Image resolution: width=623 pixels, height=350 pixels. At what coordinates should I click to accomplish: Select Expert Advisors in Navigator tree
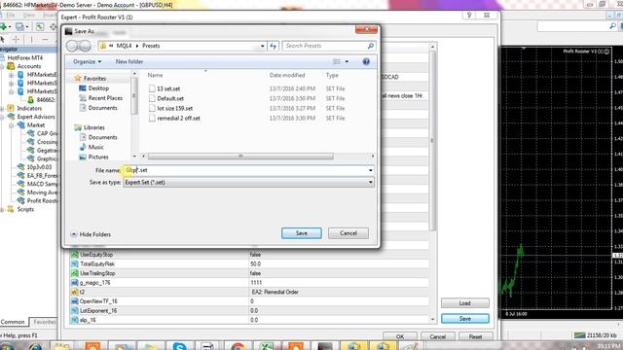point(36,117)
